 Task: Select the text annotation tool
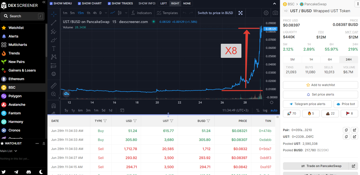click(x=54, y=48)
